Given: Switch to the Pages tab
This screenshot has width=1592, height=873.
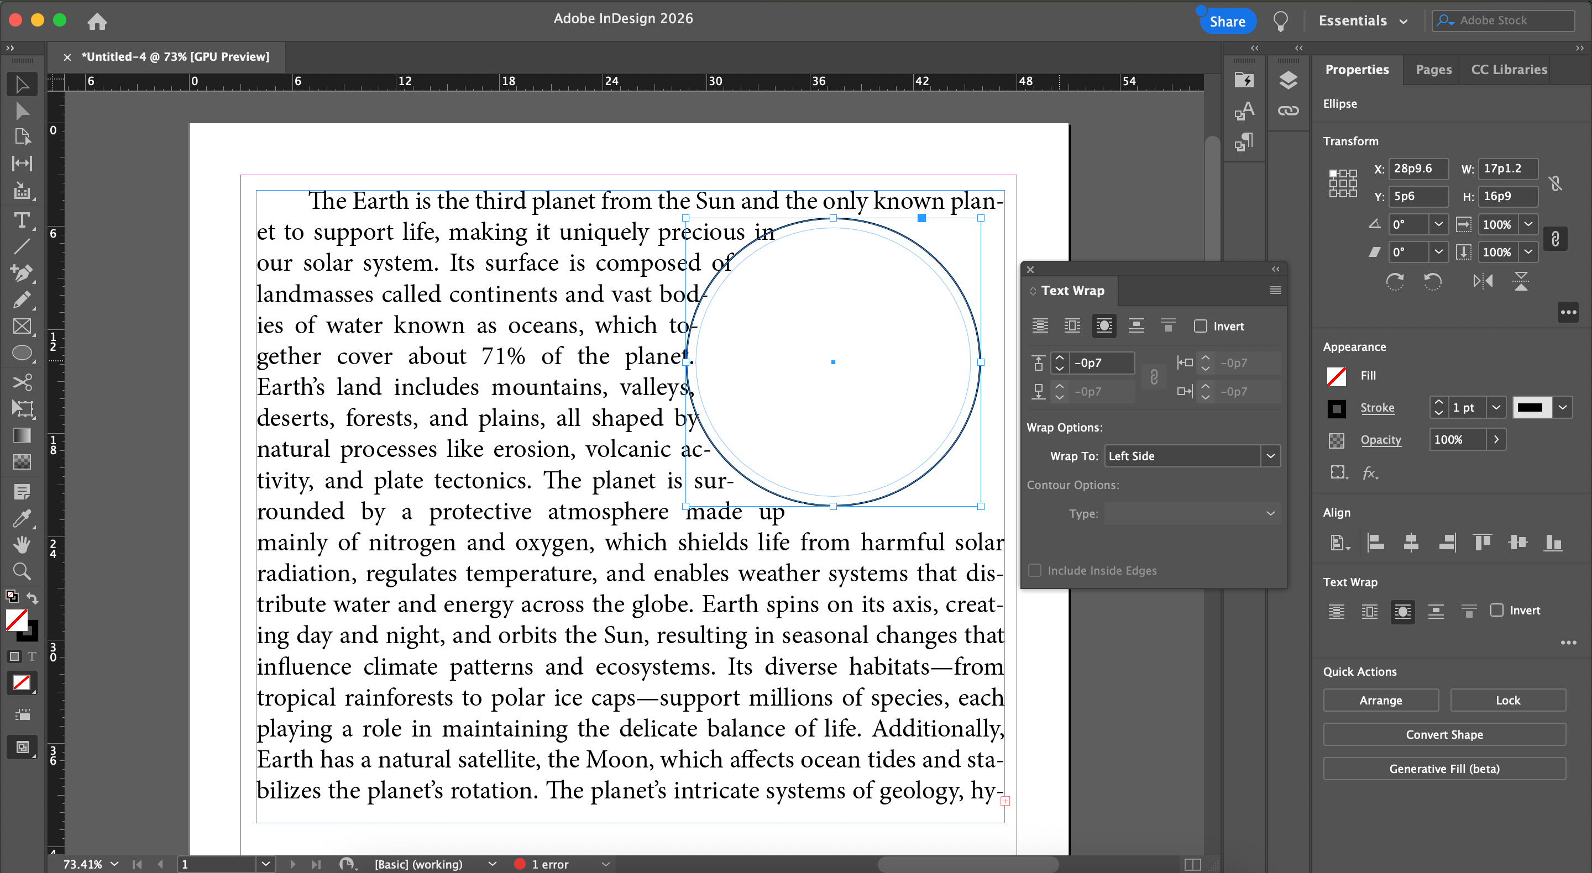Looking at the screenshot, I should click(1433, 69).
